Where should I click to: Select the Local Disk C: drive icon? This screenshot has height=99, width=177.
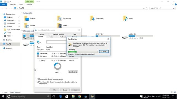pos(26,37)
